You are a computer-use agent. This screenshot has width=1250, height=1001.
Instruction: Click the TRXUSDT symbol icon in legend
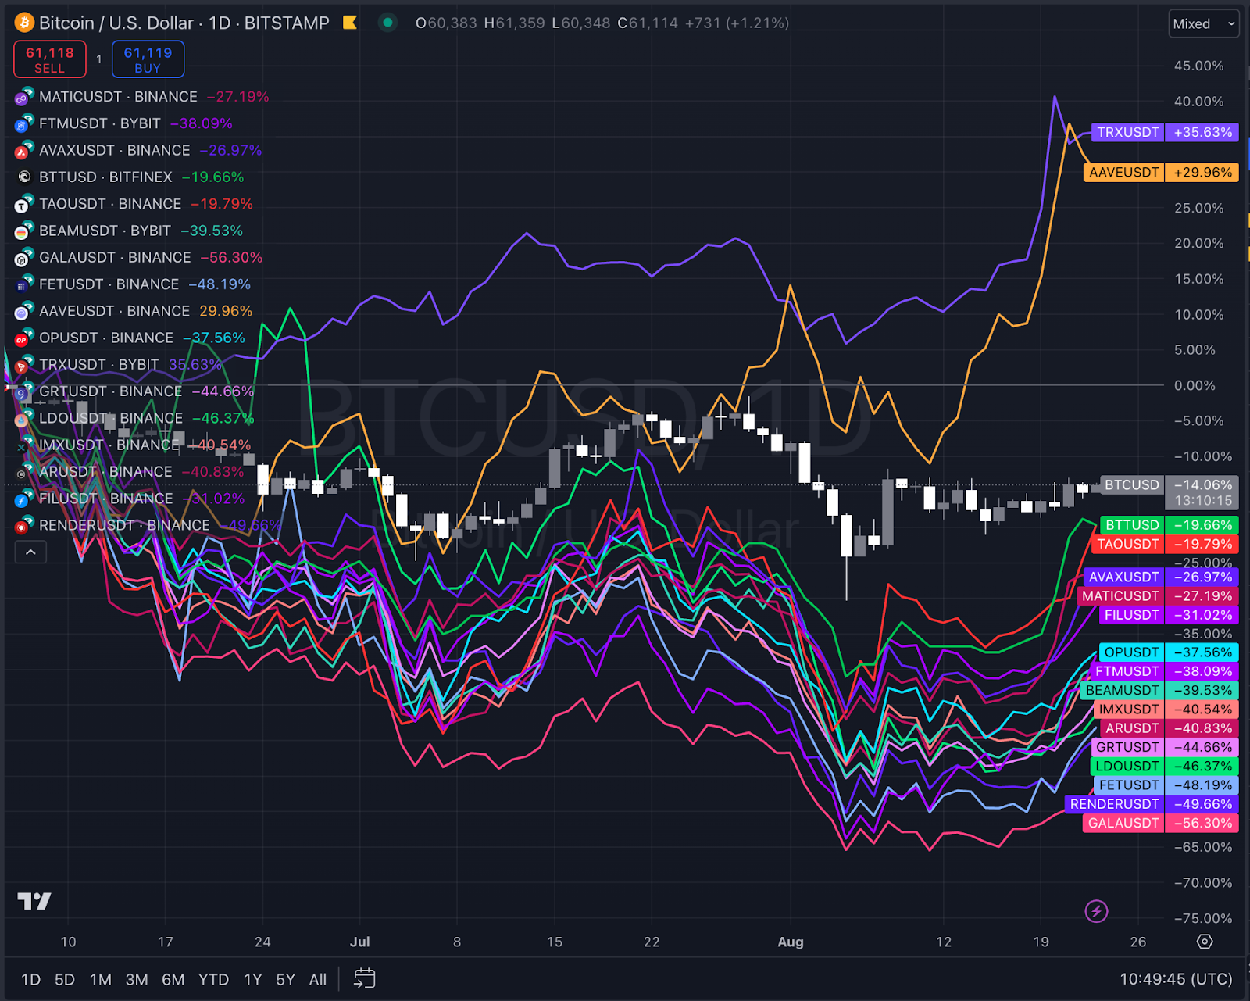23,365
